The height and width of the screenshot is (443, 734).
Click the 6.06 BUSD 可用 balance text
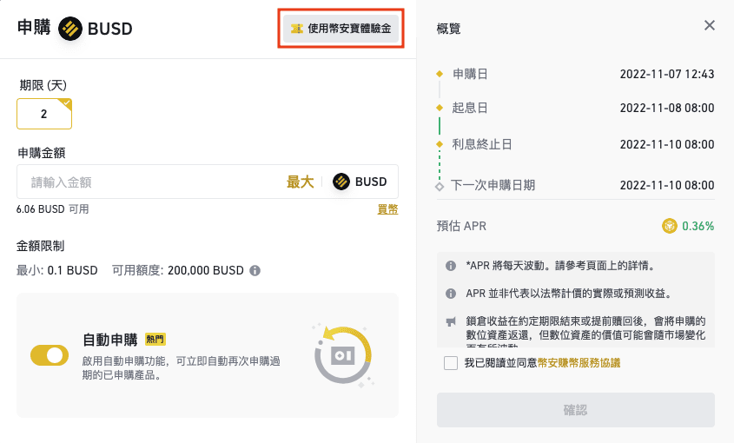pyautogui.click(x=52, y=209)
